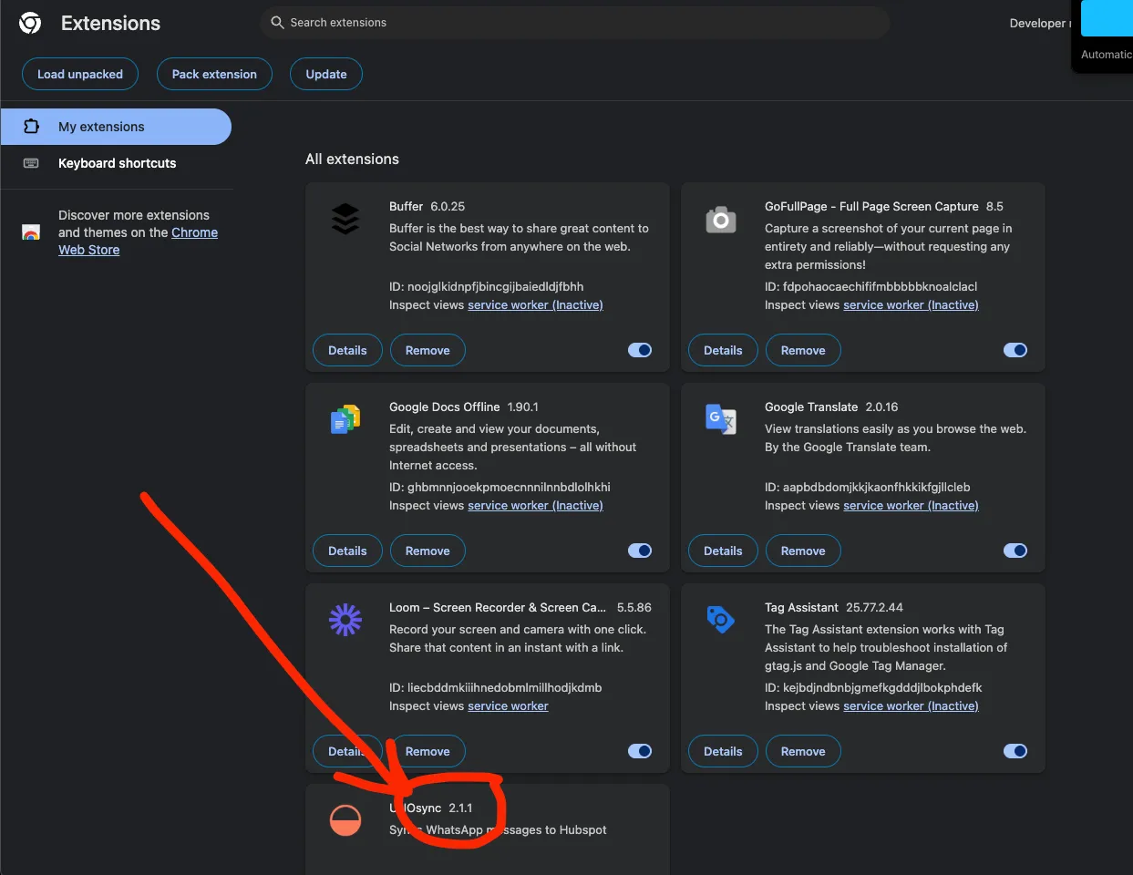Click the Google Docs Offline icon
Viewport: 1133px width, 875px height.
[x=345, y=419]
